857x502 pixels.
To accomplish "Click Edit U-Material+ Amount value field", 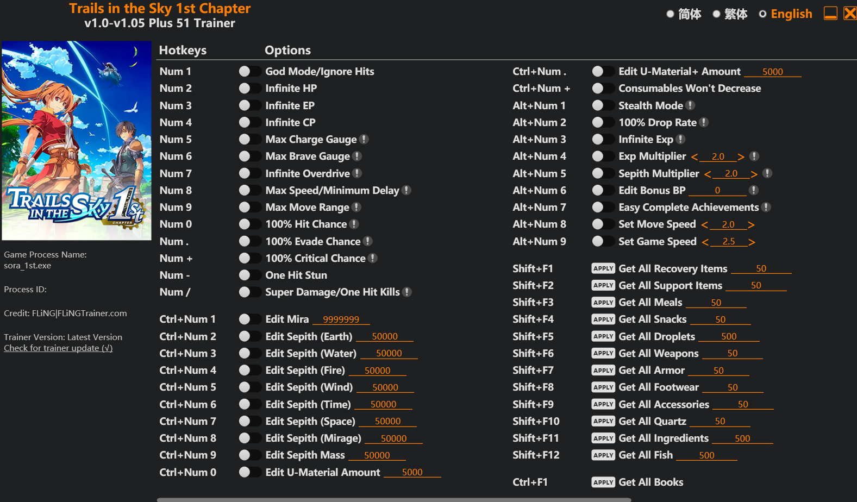I will tap(773, 72).
